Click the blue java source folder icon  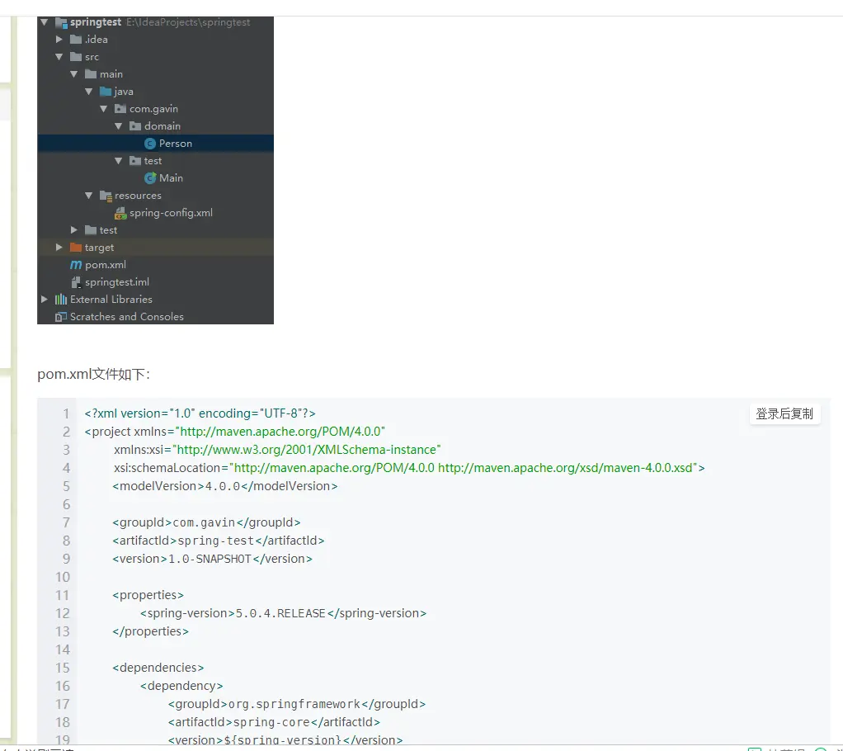(106, 92)
